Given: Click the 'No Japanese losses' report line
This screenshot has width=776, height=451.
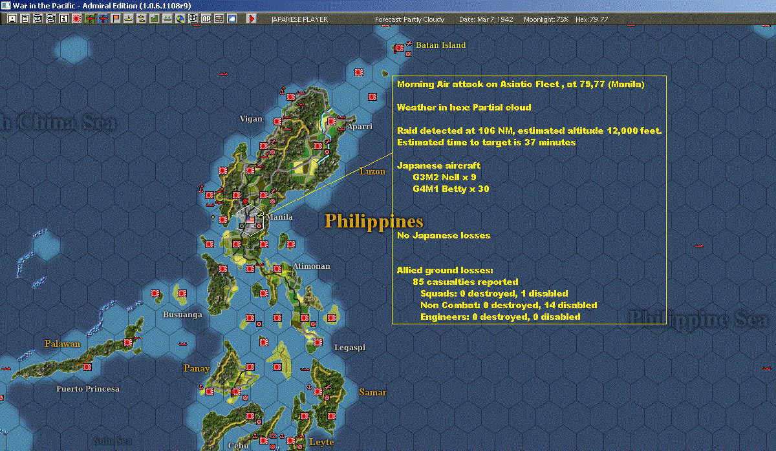Looking at the screenshot, I should click(x=444, y=235).
